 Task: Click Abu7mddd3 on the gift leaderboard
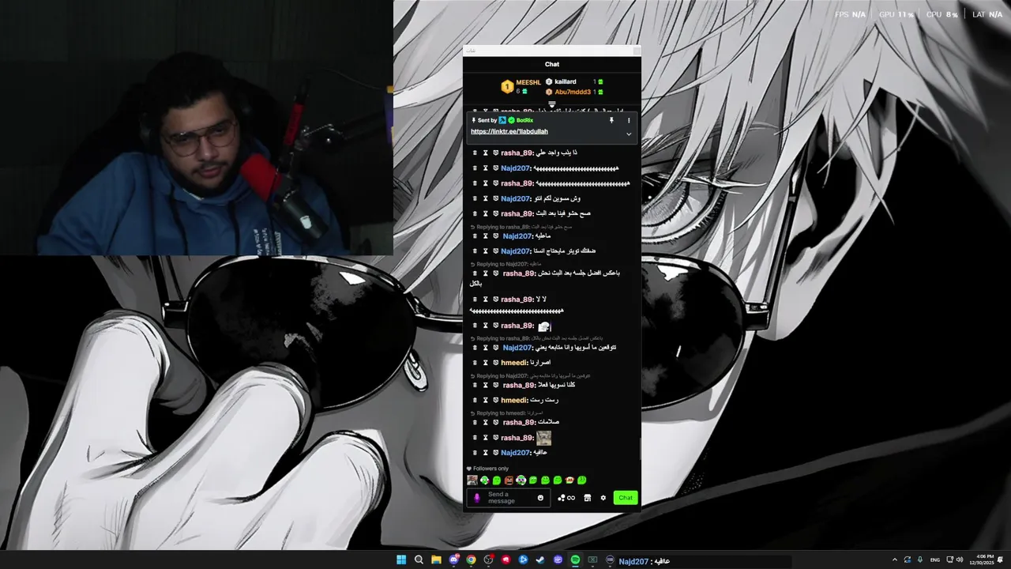point(573,92)
